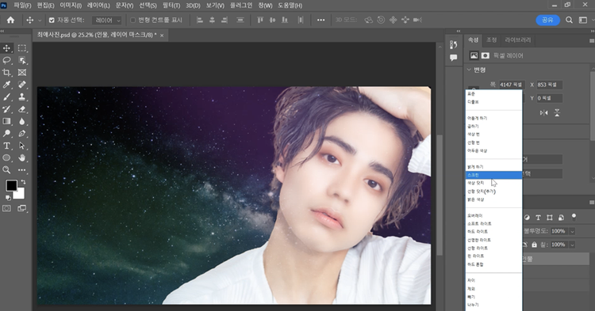The height and width of the screenshot is (311, 595).
Task: Uncheck the 자동 선택 checkbox
Action: click(x=52, y=20)
